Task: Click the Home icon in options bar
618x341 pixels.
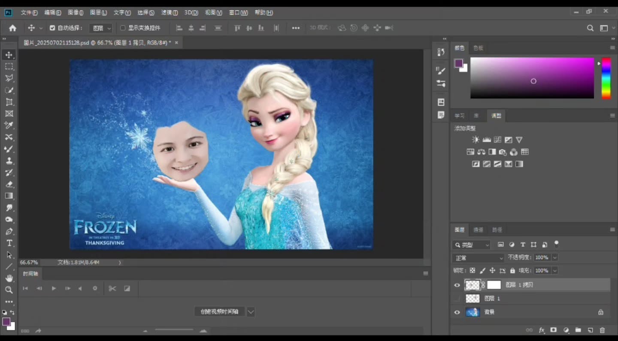Action: [12, 28]
